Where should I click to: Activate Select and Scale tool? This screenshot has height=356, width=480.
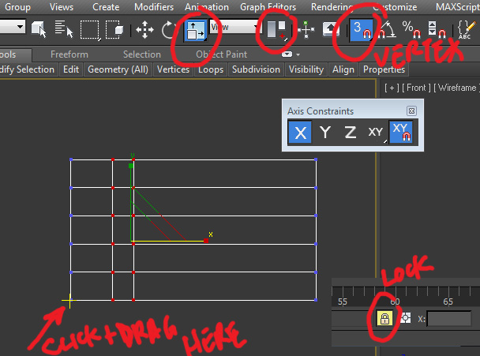pos(196,30)
